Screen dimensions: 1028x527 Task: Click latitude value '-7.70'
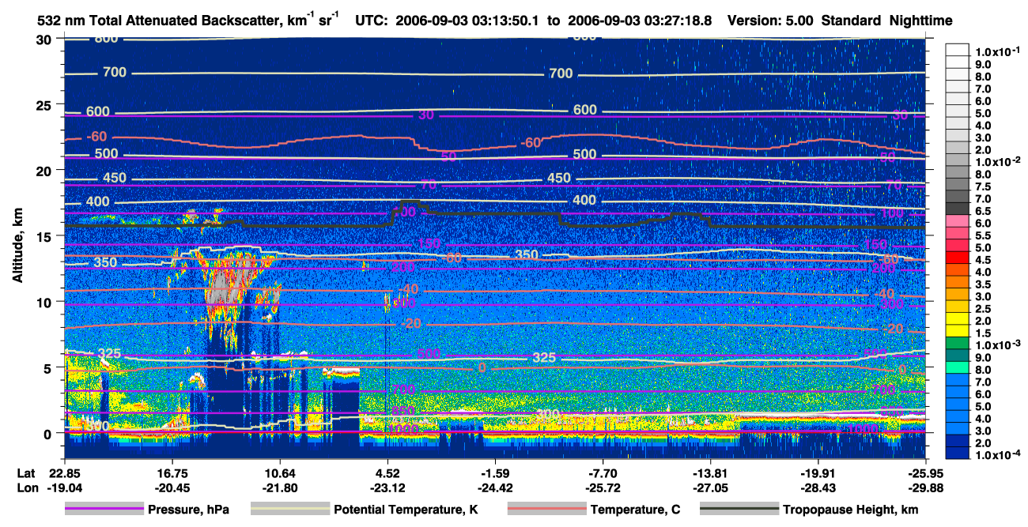point(603,473)
